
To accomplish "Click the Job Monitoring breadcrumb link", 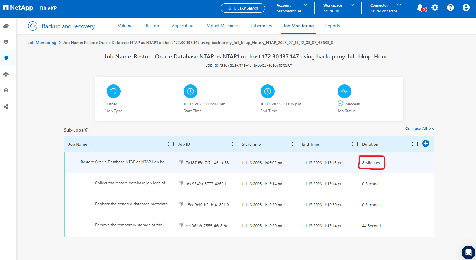I will (x=42, y=43).
